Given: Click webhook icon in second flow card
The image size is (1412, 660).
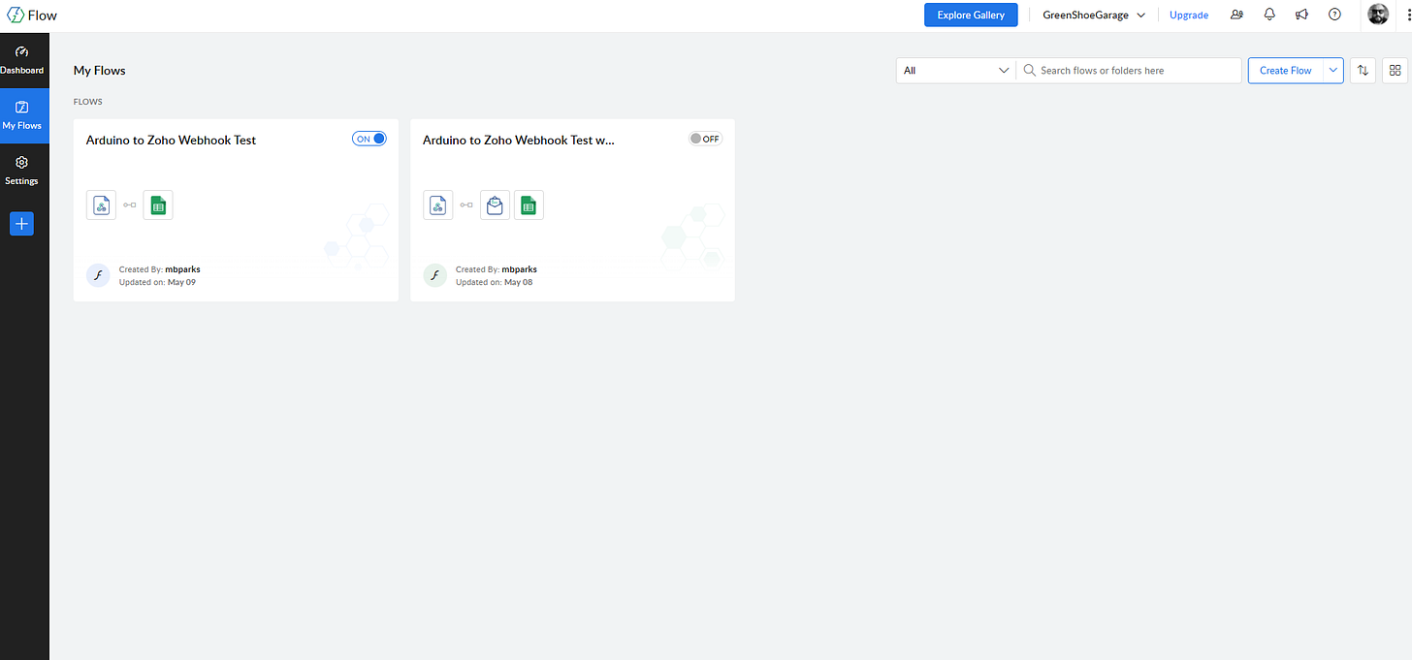Looking at the screenshot, I should tap(438, 205).
